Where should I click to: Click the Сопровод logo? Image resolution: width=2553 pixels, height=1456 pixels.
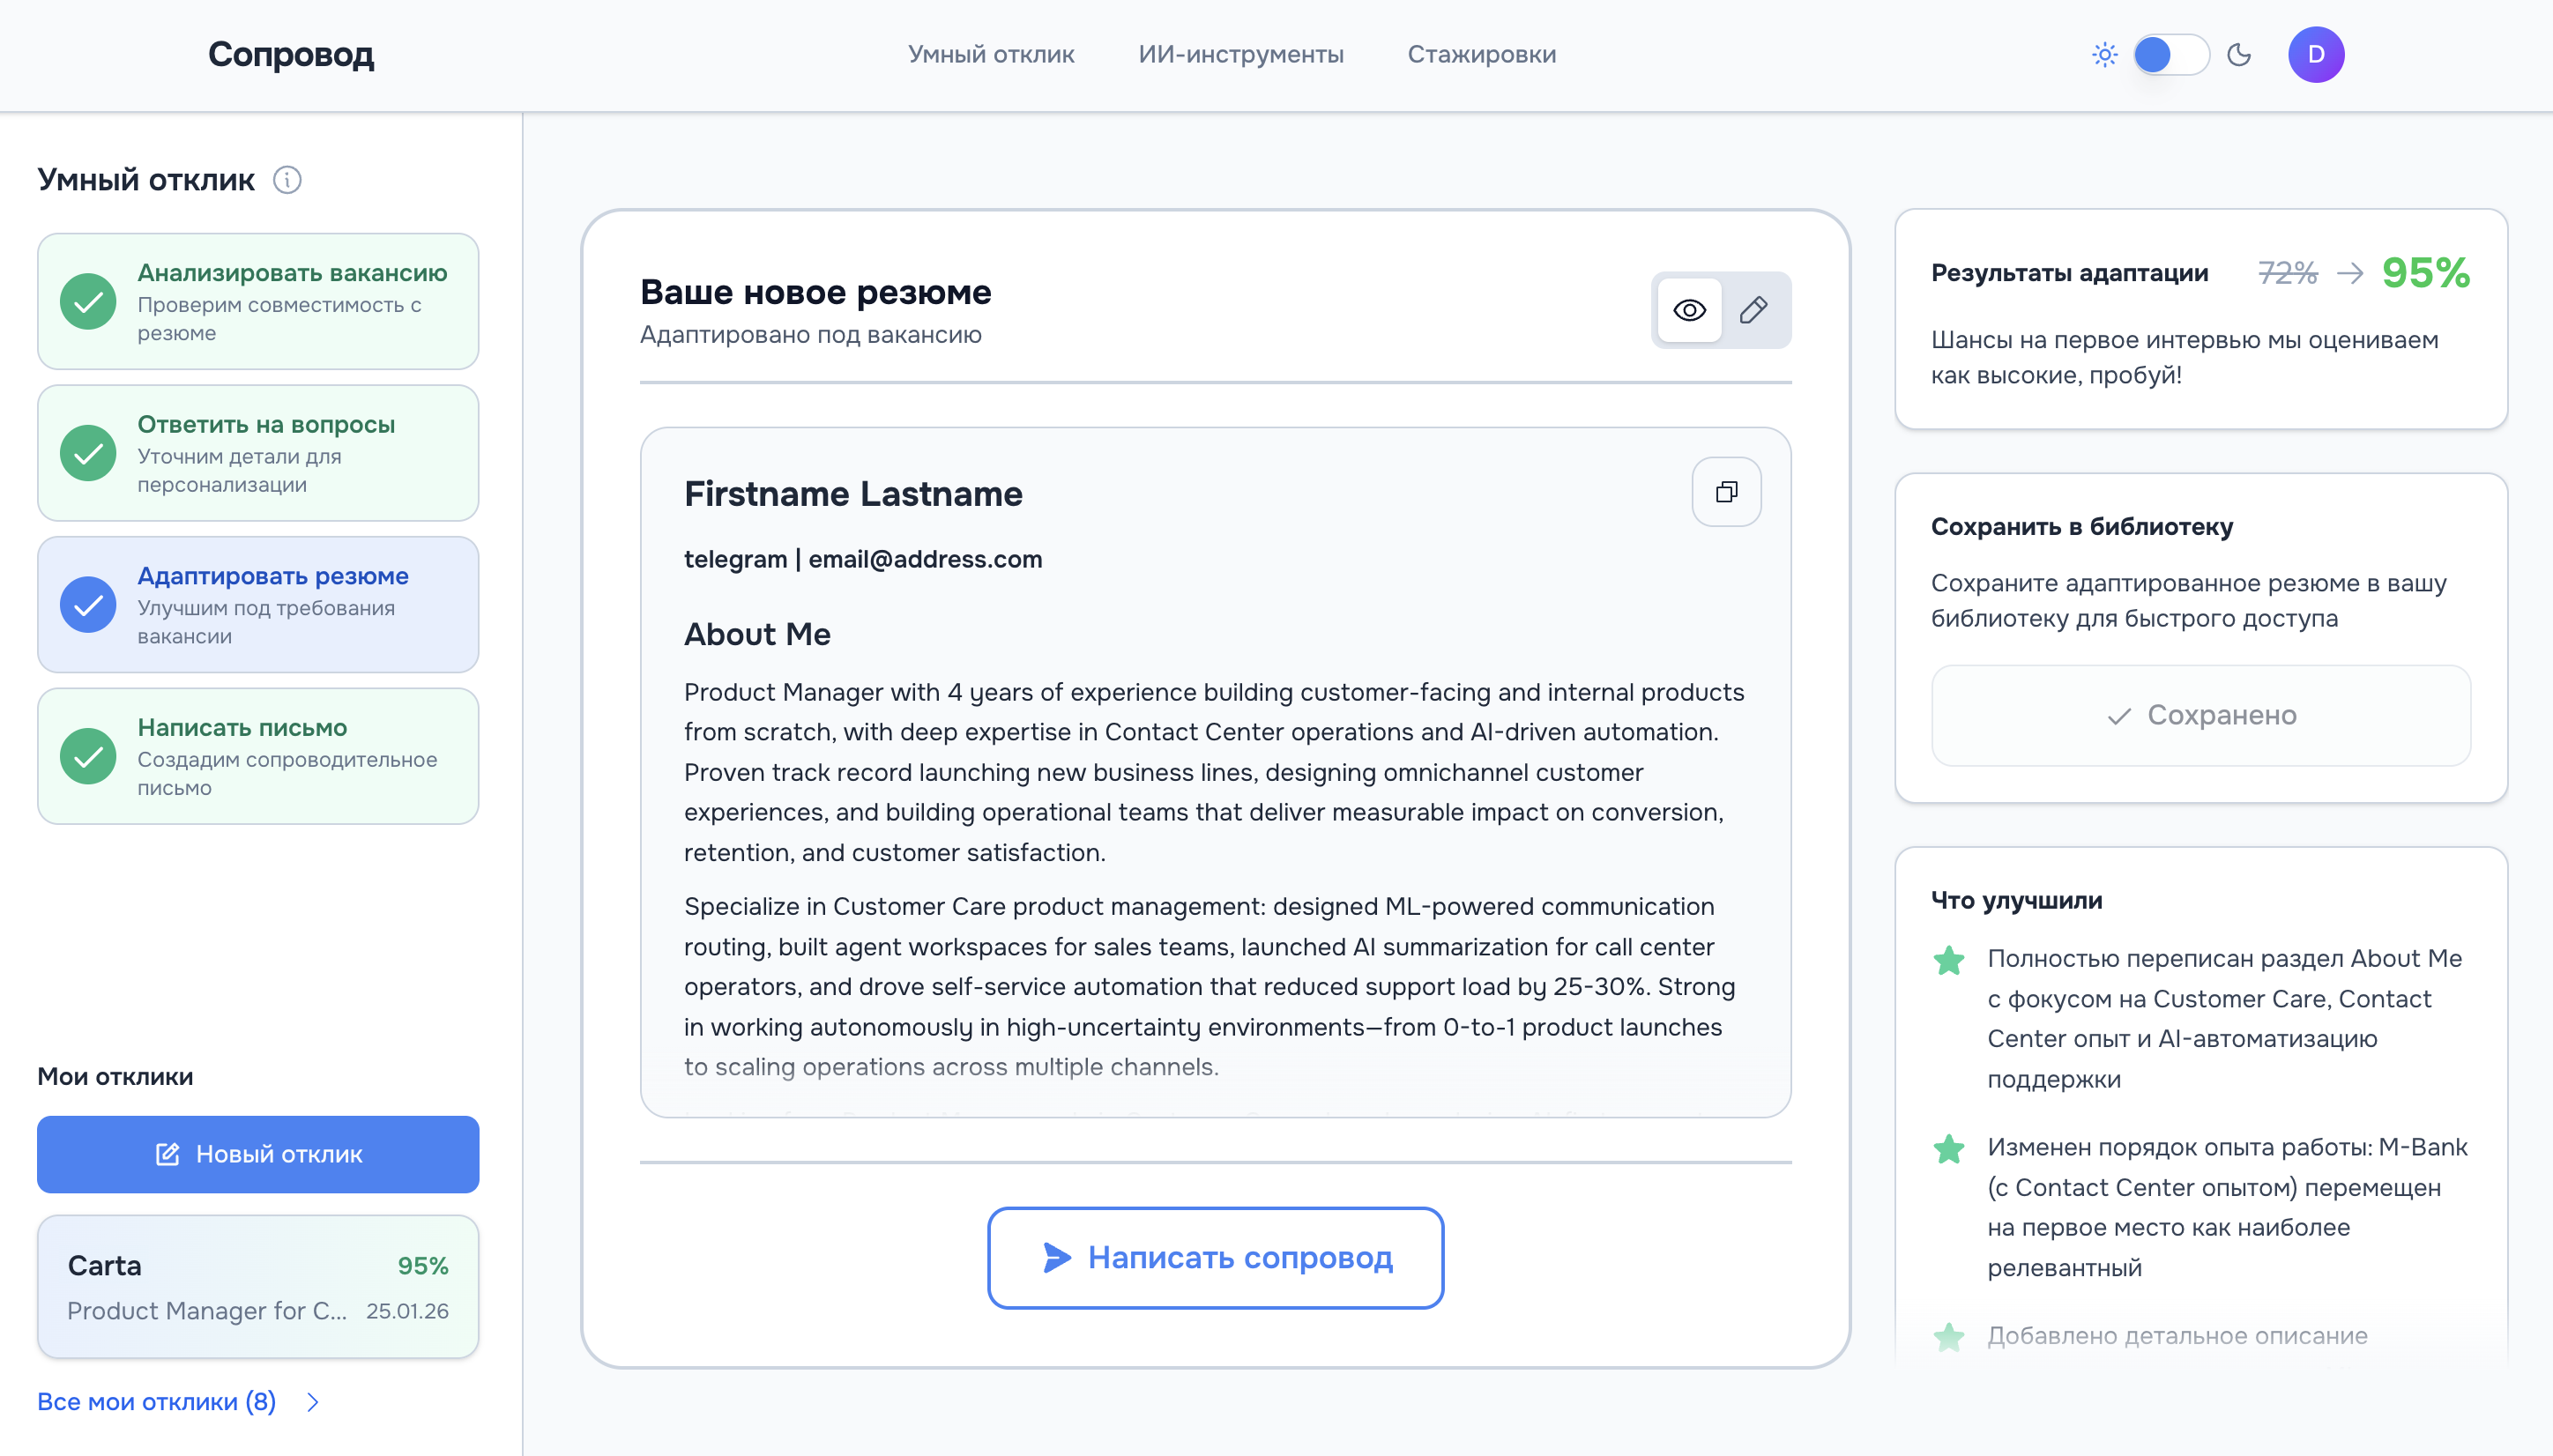(x=291, y=54)
